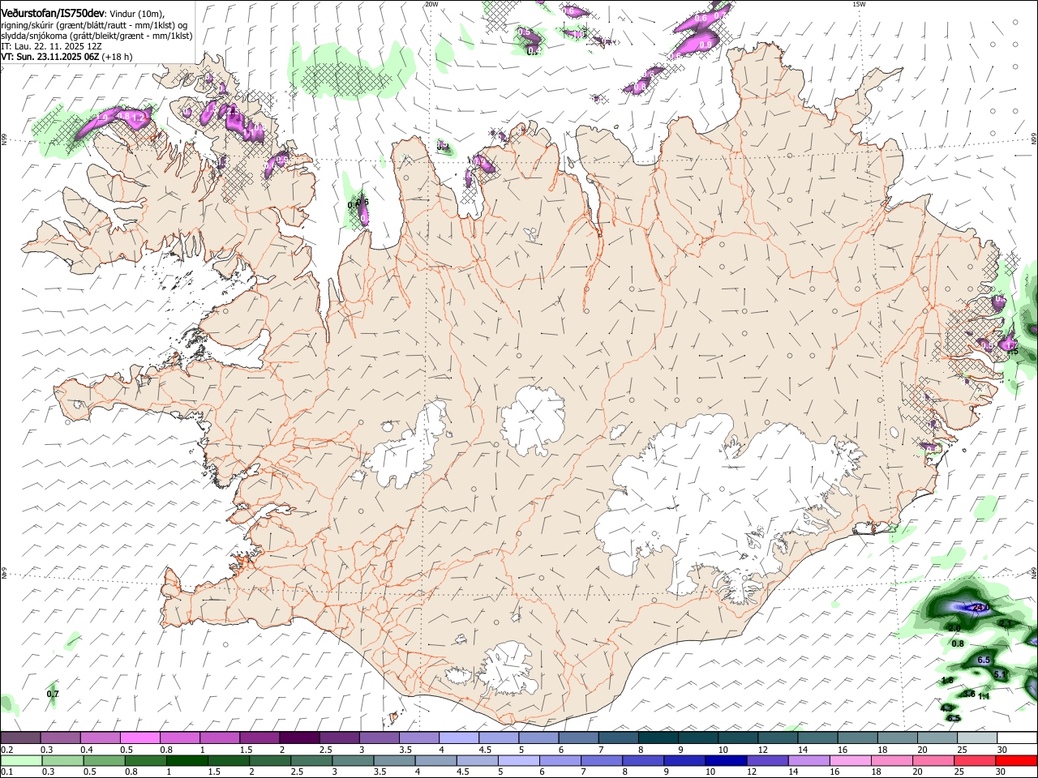Pick the grey-blue 3.5 swatch in lower scale
This screenshot has width=1038, height=778.
point(394,760)
